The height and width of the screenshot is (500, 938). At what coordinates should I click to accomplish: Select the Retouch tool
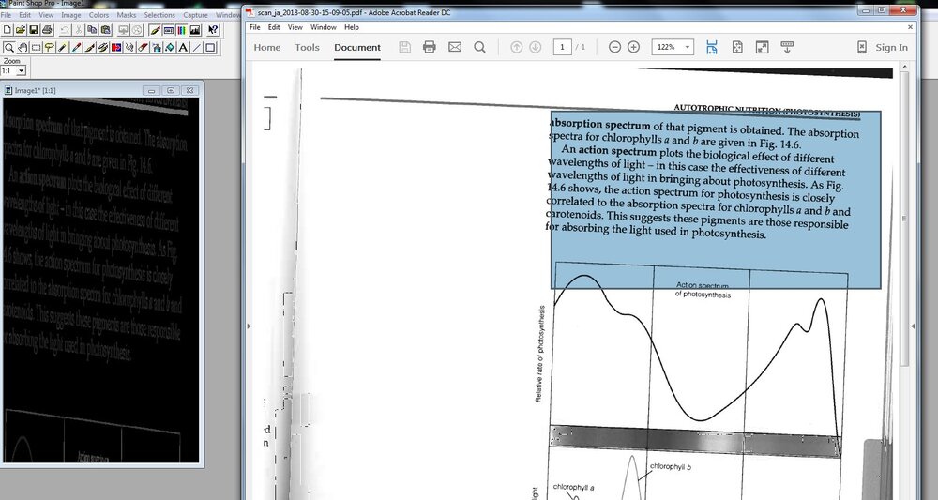pos(129,47)
